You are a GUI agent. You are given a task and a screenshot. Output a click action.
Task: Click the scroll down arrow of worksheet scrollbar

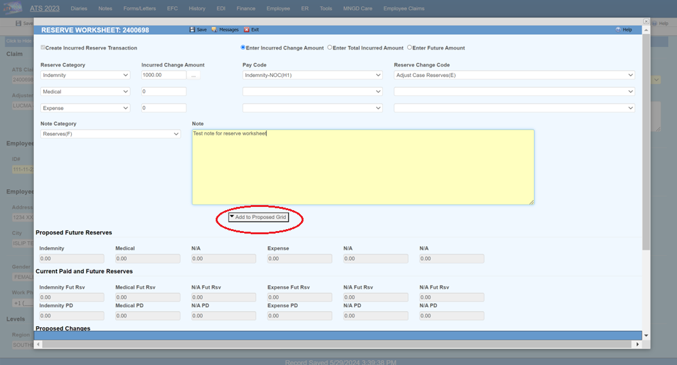[646, 335]
